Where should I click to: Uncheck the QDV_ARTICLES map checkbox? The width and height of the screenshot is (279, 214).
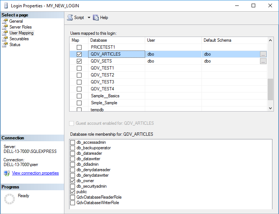79,54
